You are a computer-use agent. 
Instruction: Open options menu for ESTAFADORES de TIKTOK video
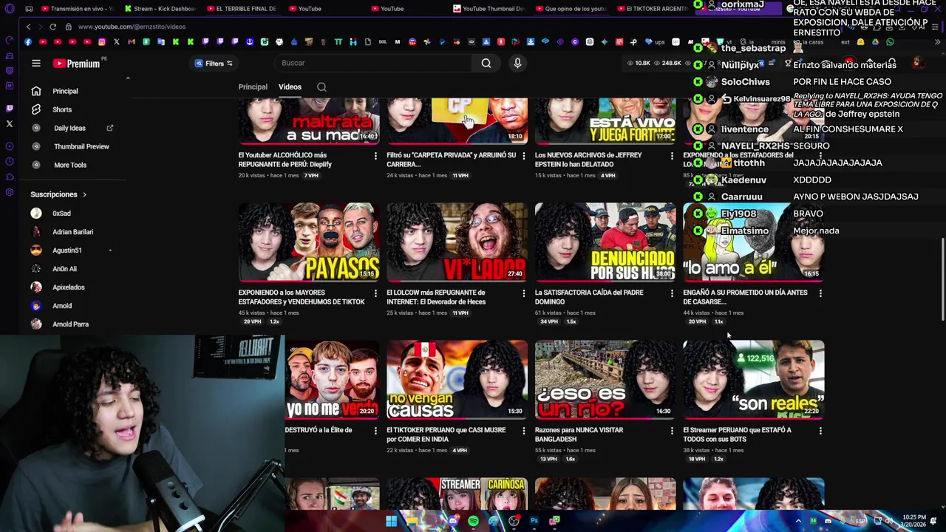pyautogui.click(x=375, y=293)
